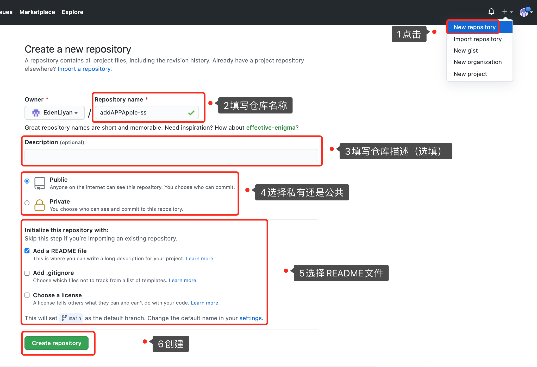Open .gitignore Learn more link
This screenshot has height=367, width=537.
[x=183, y=280]
